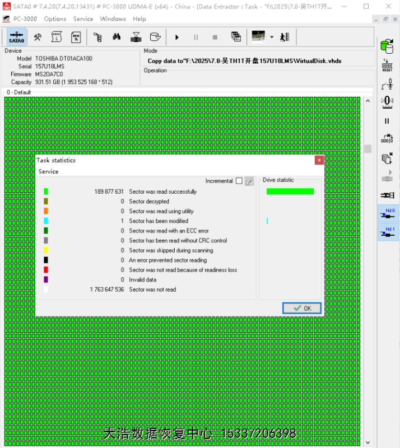
Task: Open the wrench and hammer utilities icon
Action: pos(38,38)
